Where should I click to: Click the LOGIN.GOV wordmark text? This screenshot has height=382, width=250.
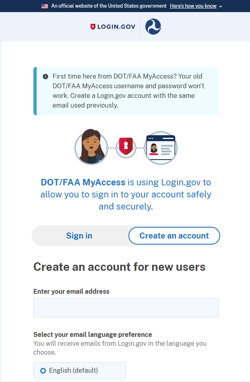click(116, 26)
